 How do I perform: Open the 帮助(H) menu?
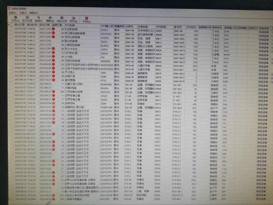click(x=33, y=13)
